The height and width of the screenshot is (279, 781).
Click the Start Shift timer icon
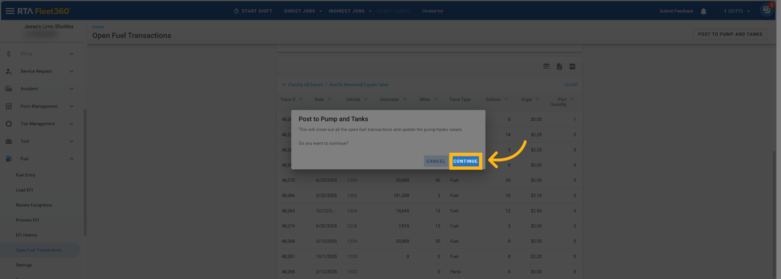[236, 11]
